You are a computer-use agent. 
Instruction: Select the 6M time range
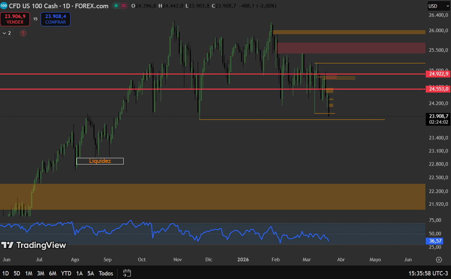[53, 273]
